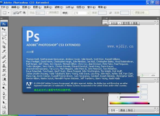The image size is (160, 116).
Task: Choose the Intersect with selection mode button
Action: click(x=24, y=13)
